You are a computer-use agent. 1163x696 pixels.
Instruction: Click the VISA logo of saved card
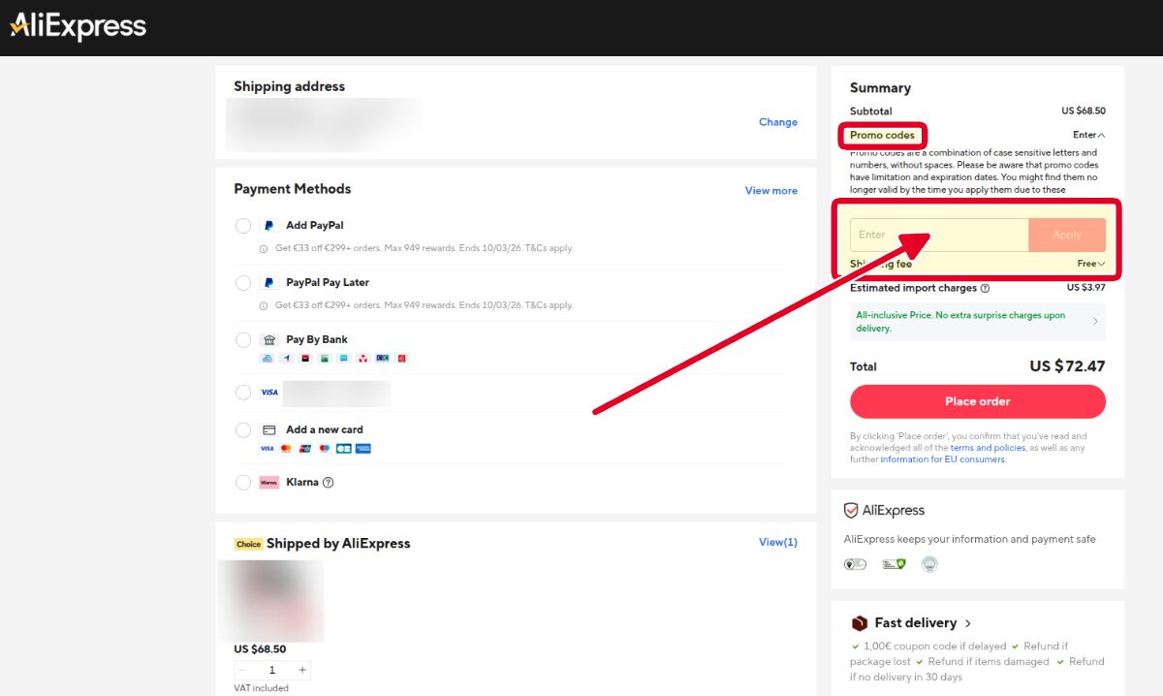269,393
